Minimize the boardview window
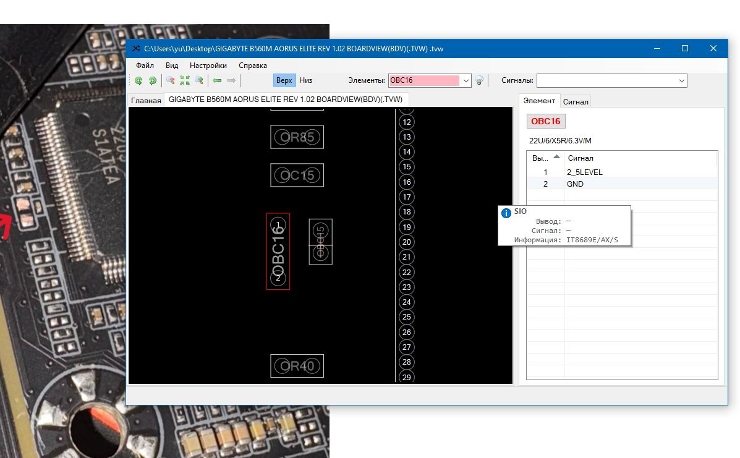Screen dimensions: 740x458 [x=657, y=49]
